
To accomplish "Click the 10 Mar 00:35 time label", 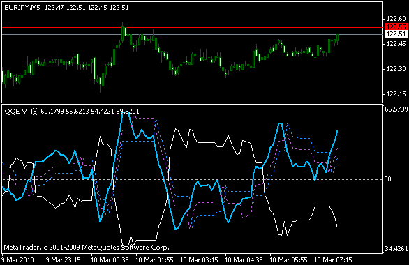I will click(x=110, y=260).
